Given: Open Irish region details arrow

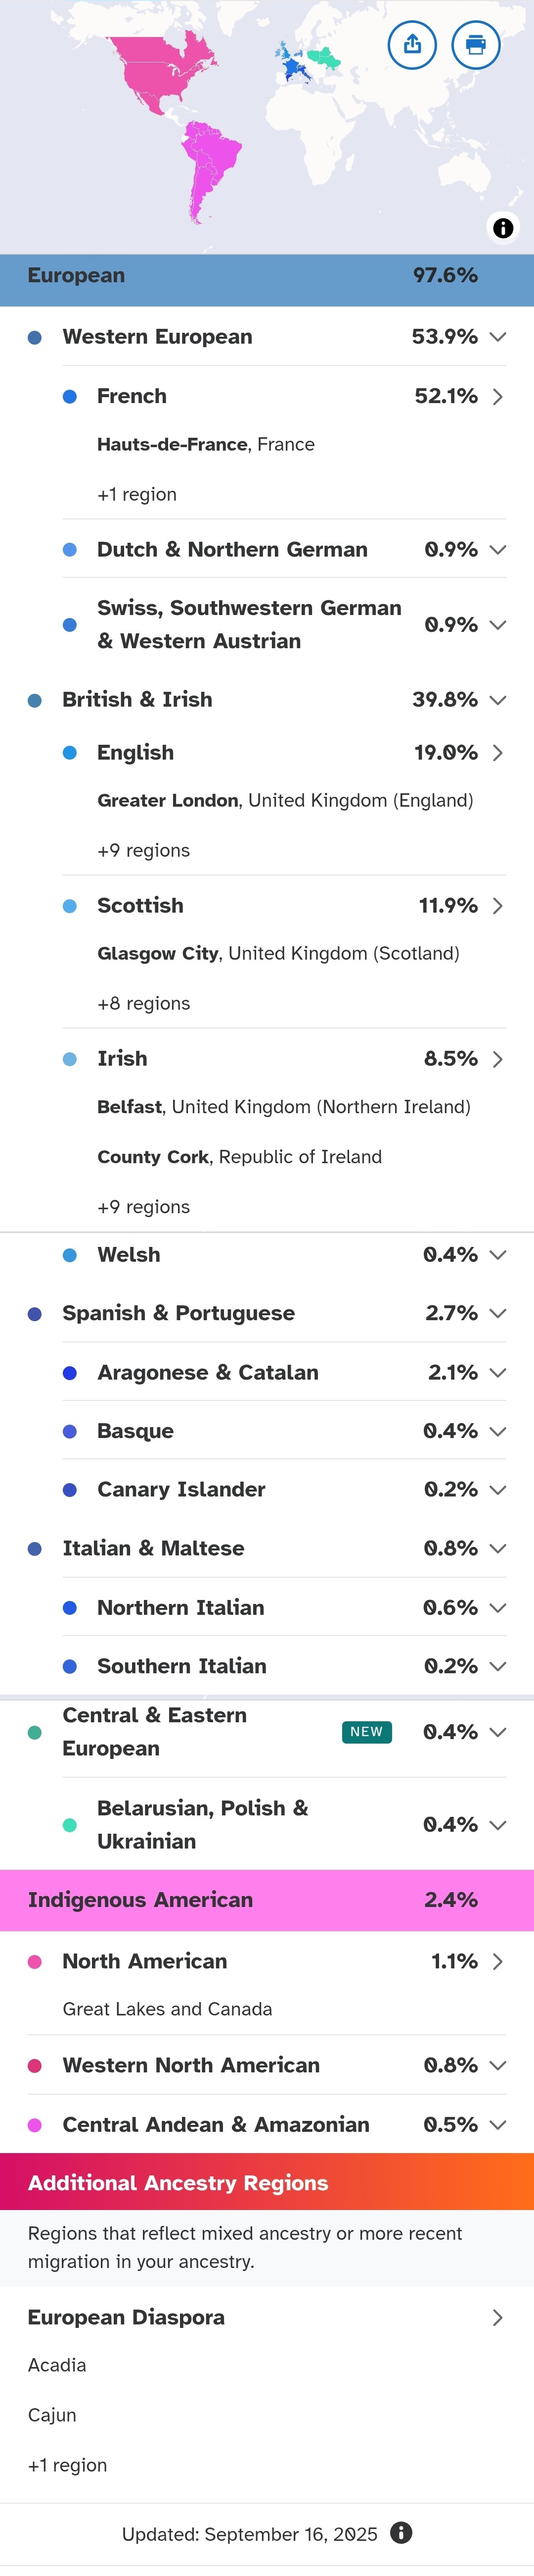Looking at the screenshot, I should 497,1059.
